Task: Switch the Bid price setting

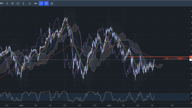Action: coord(36,3)
